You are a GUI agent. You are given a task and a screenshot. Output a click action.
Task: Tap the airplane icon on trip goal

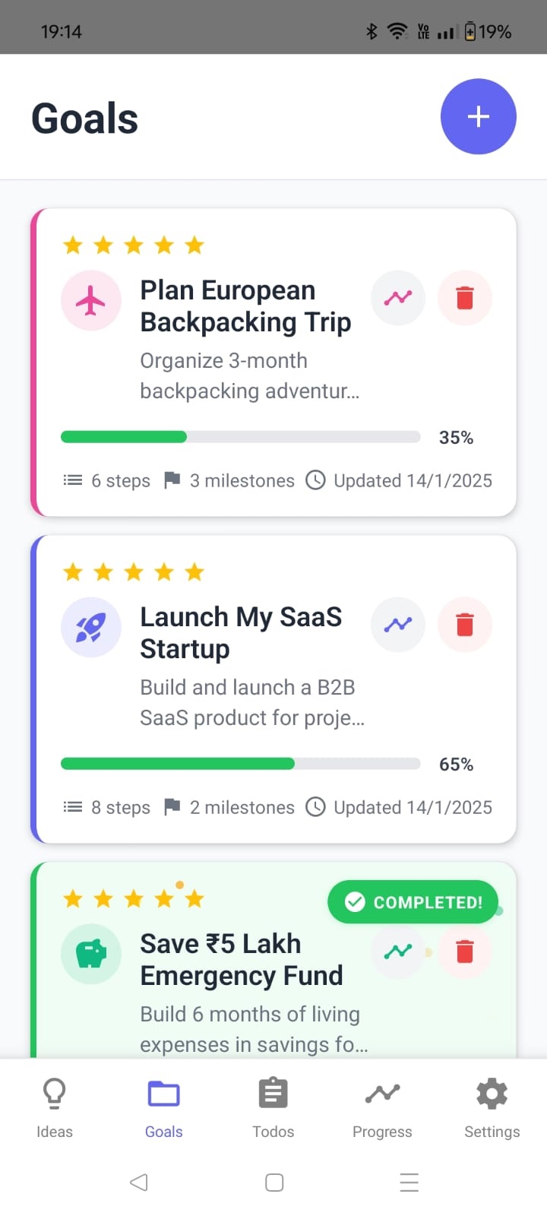[91, 301]
